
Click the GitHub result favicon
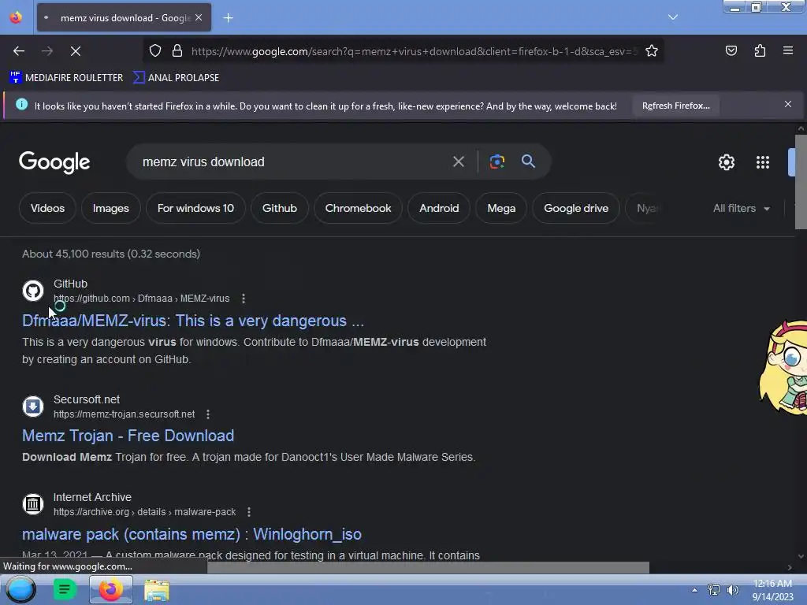coord(33,291)
